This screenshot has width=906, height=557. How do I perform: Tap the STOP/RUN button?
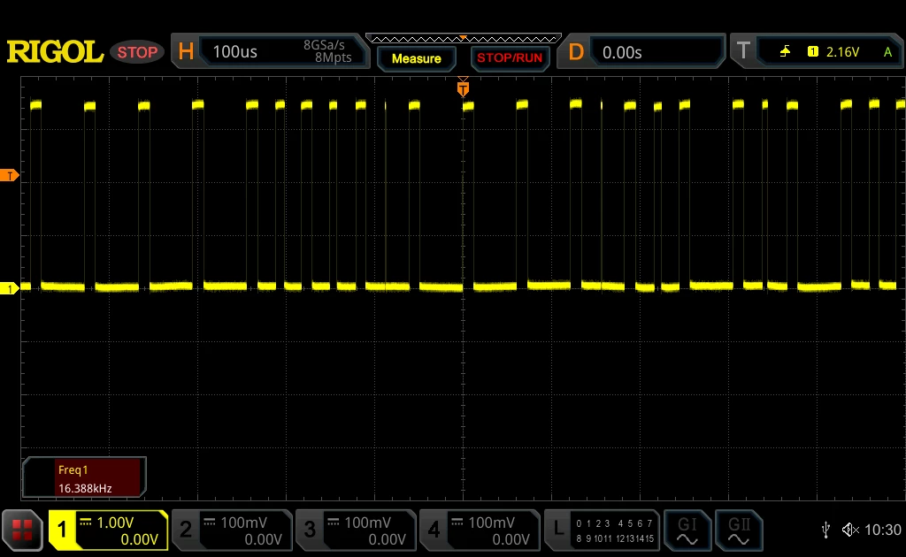[x=510, y=58]
